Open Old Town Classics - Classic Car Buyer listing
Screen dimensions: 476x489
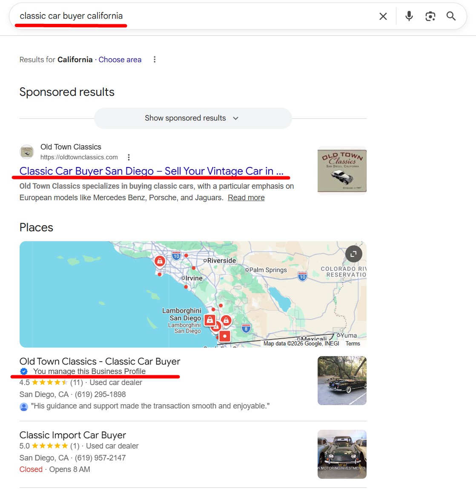pyautogui.click(x=100, y=362)
